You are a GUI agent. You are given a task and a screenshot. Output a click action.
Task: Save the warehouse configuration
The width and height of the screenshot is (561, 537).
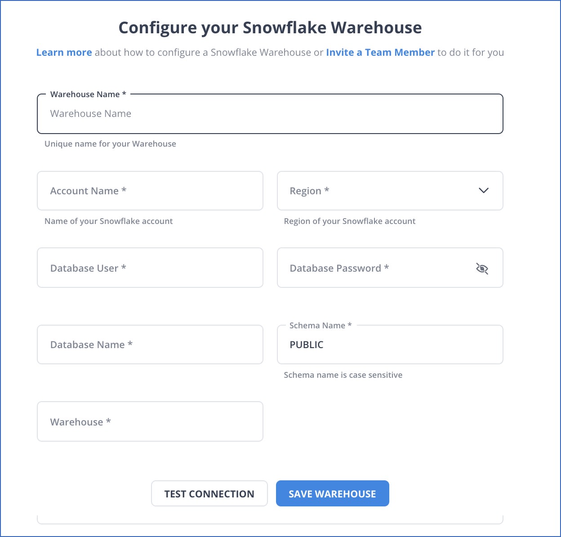point(333,494)
